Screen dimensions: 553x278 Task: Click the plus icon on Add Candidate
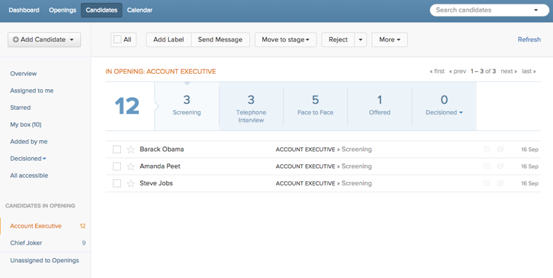click(x=16, y=40)
